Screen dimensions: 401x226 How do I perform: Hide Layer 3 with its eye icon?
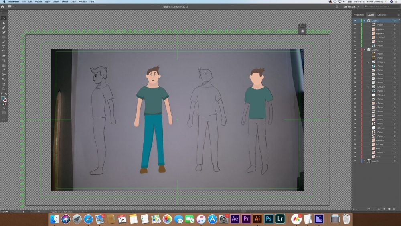tap(354, 20)
